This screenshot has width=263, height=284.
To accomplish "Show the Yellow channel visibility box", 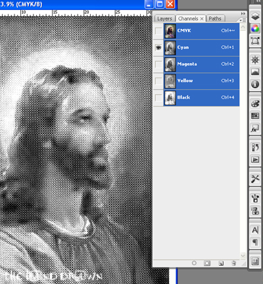I will 158,81.
